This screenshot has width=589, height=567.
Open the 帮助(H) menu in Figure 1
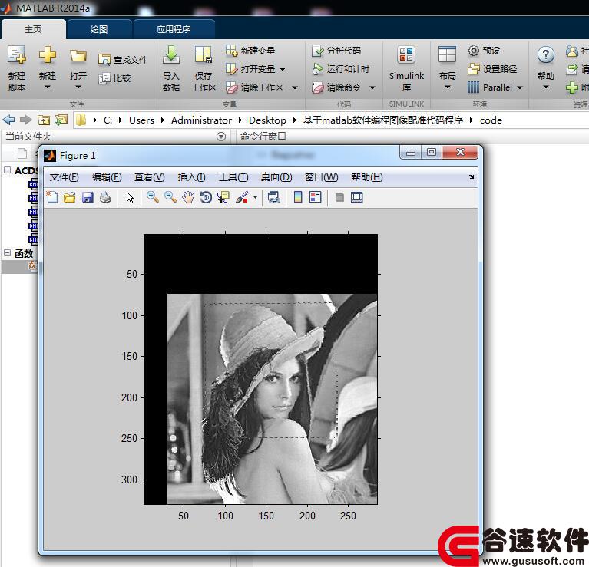[367, 177]
